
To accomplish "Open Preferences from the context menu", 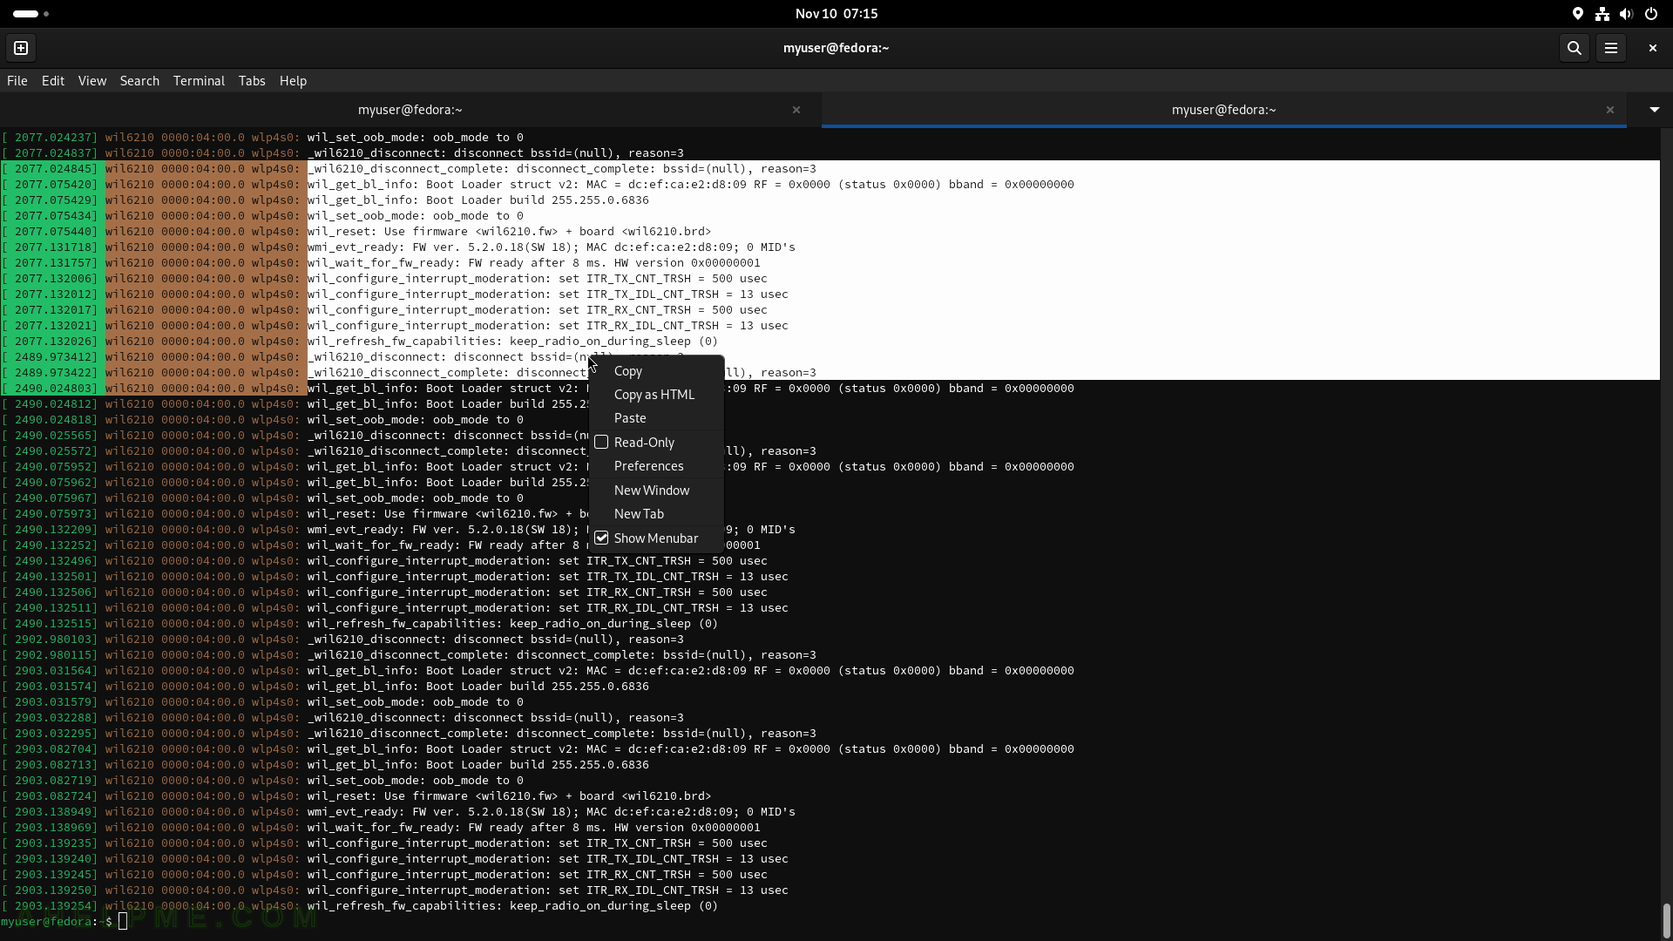I will [657, 466].
